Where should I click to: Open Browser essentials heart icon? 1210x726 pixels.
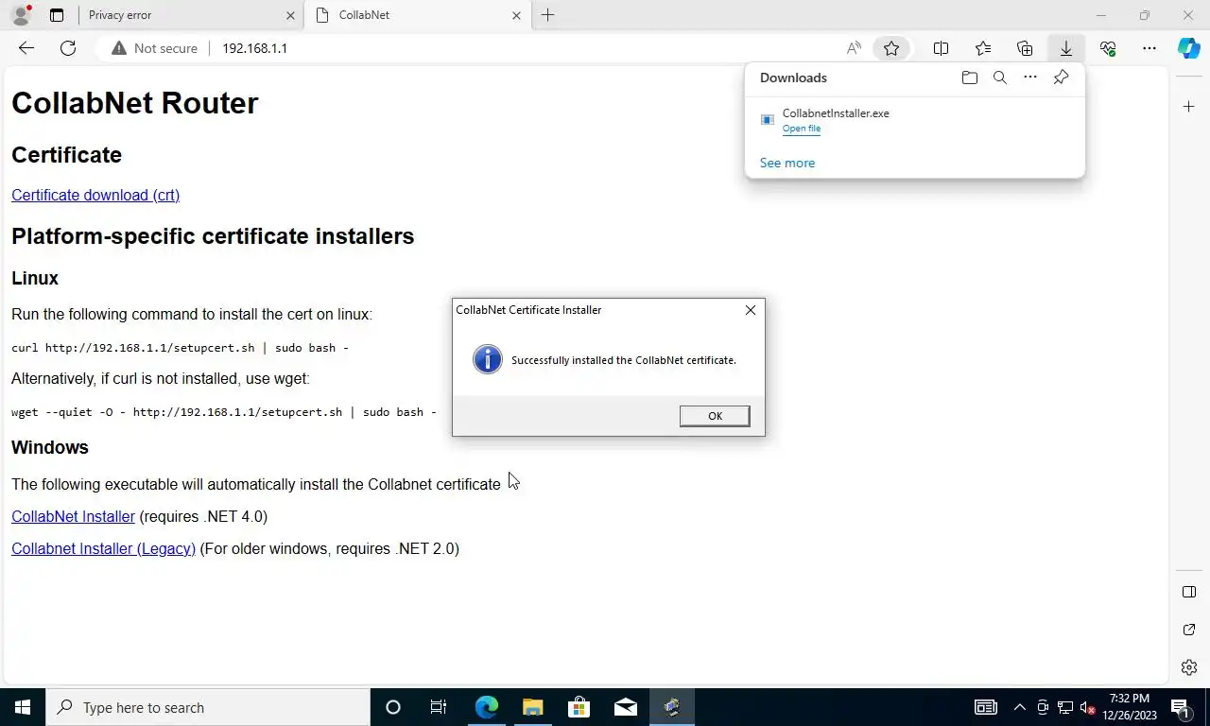[x=1108, y=48]
